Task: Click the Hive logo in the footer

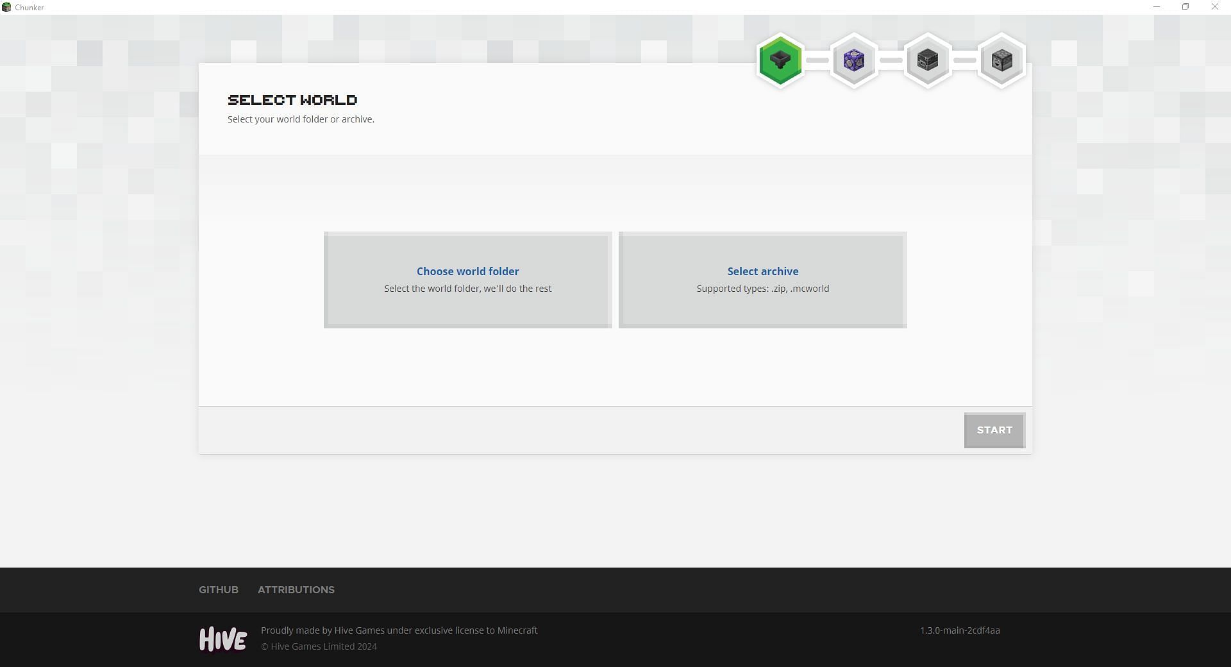Action: click(x=222, y=639)
